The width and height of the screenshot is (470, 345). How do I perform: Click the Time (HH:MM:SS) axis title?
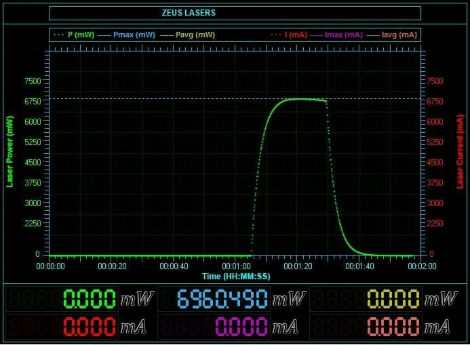click(235, 276)
